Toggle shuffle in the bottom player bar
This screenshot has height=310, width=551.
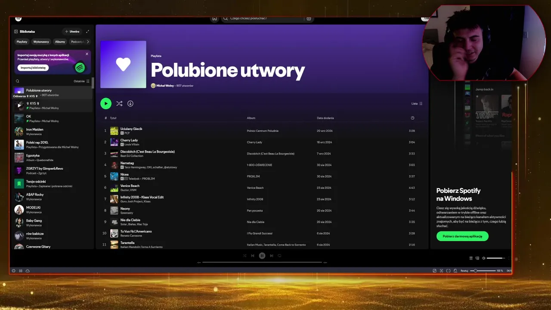[x=245, y=256]
